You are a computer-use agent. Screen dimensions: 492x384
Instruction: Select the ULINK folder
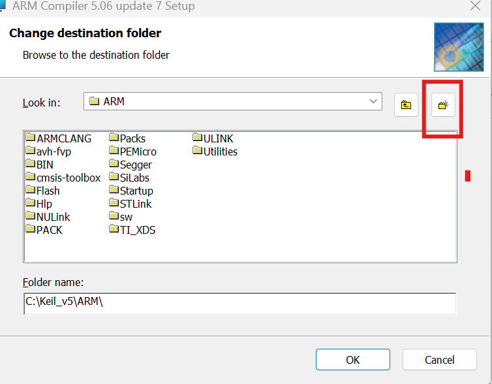tap(213, 138)
